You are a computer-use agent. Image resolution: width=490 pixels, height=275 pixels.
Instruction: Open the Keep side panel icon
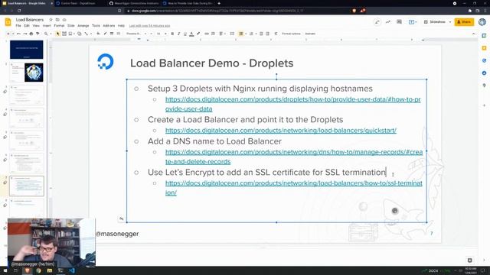pyautogui.click(x=484, y=48)
